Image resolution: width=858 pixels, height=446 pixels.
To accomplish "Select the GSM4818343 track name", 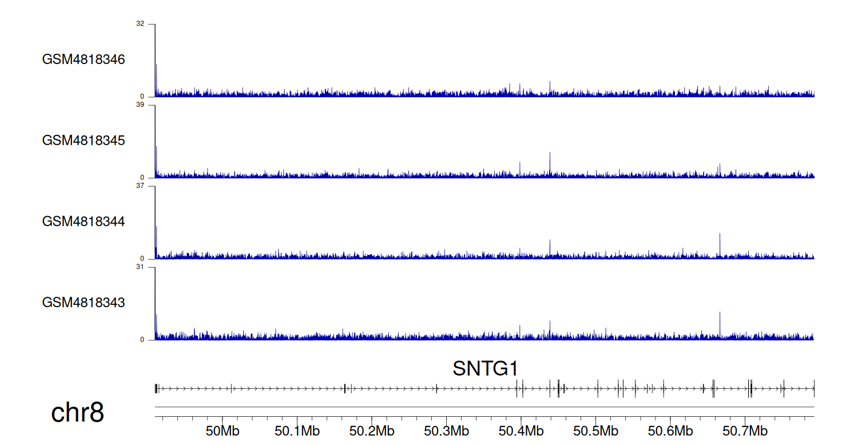I will click(x=84, y=302).
